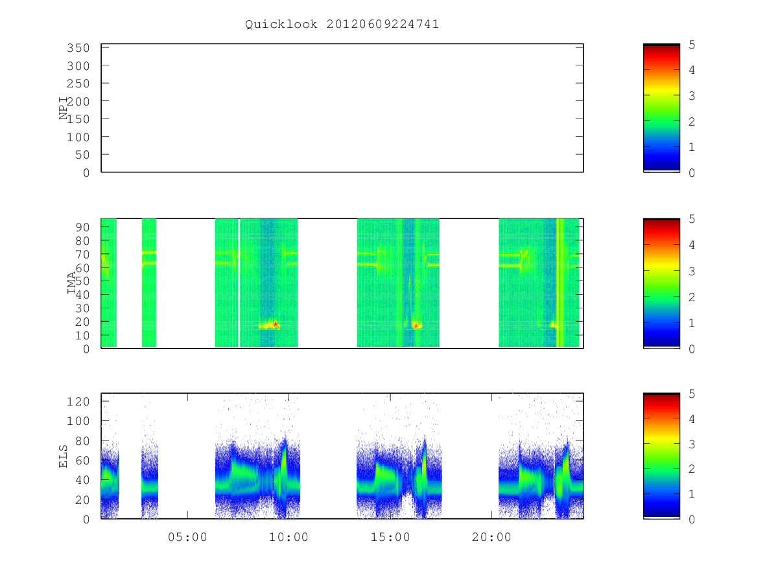This screenshot has width=778, height=583.
Task: Click the 20:00 time axis label
Action: click(491, 537)
